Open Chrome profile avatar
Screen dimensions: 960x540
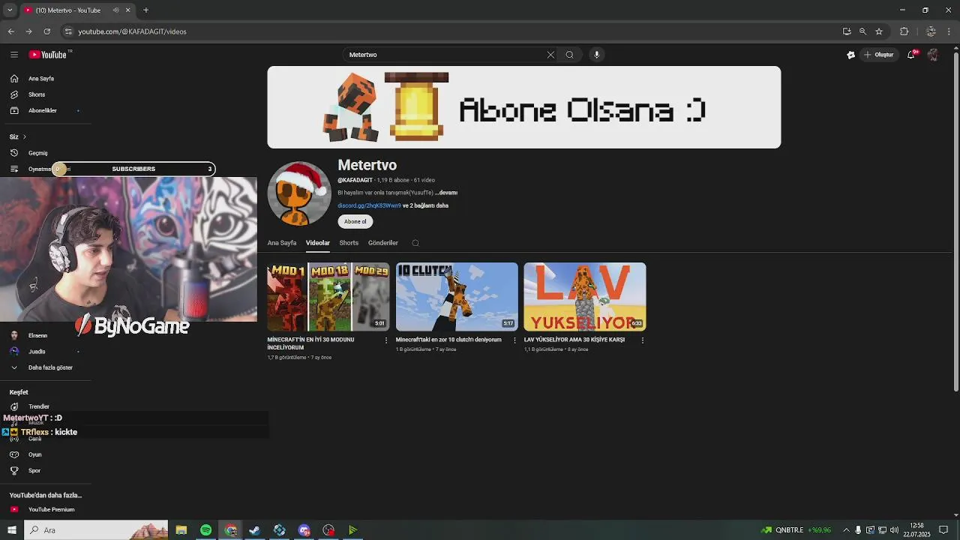(931, 31)
